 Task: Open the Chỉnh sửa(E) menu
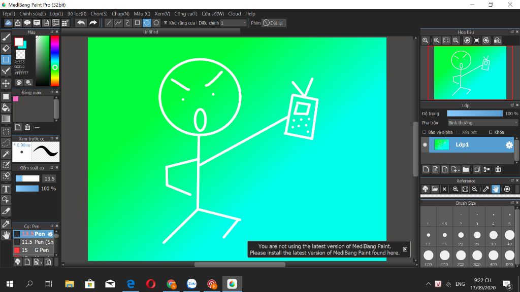(32, 14)
